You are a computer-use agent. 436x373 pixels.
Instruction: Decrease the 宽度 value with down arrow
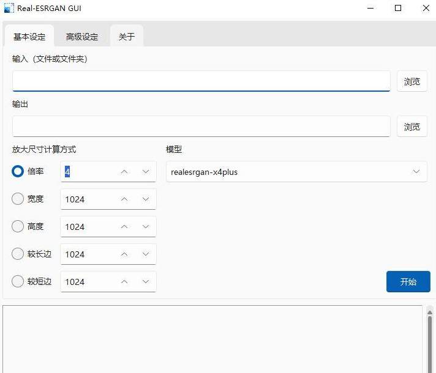145,199
